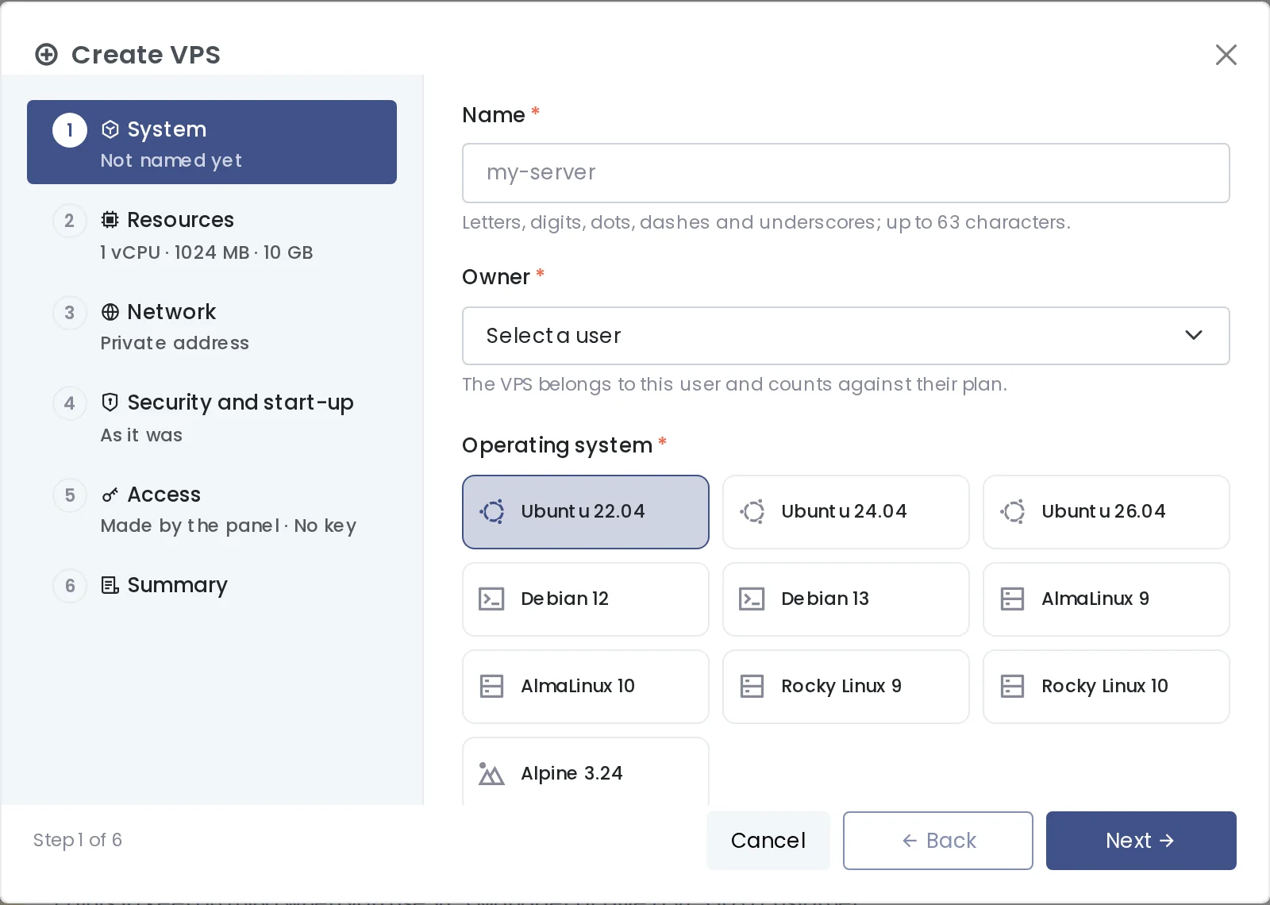Click the Back button
This screenshot has height=905, width=1270.
tap(938, 841)
